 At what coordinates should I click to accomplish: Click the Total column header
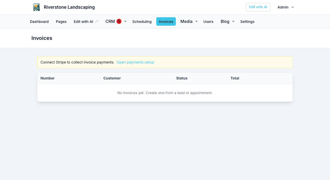pos(235,78)
